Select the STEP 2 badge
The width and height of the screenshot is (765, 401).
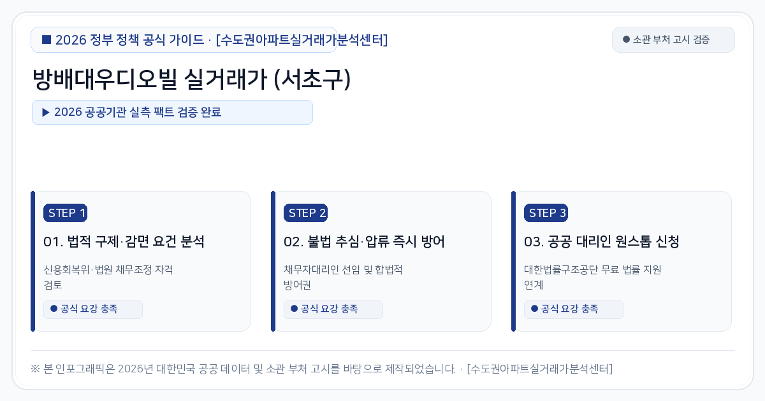click(x=305, y=213)
